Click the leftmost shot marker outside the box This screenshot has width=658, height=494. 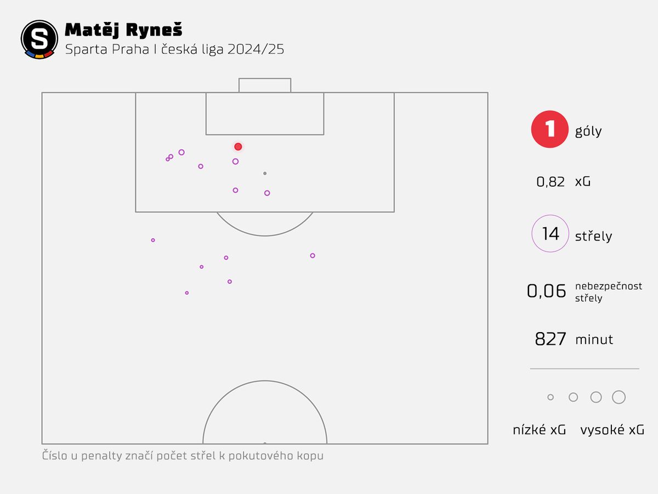(153, 240)
